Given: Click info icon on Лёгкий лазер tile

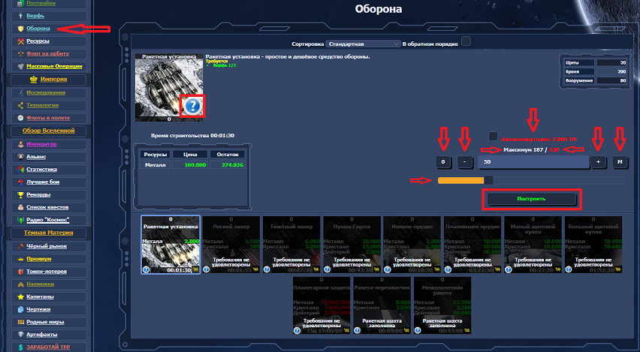Looking at the screenshot, I should tap(207, 269).
